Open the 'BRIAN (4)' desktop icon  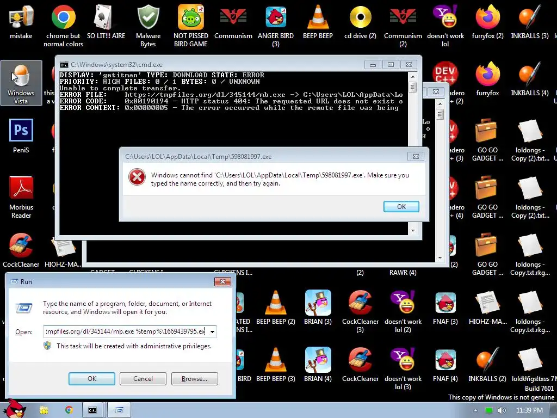pyautogui.click(x=318, y=365)
